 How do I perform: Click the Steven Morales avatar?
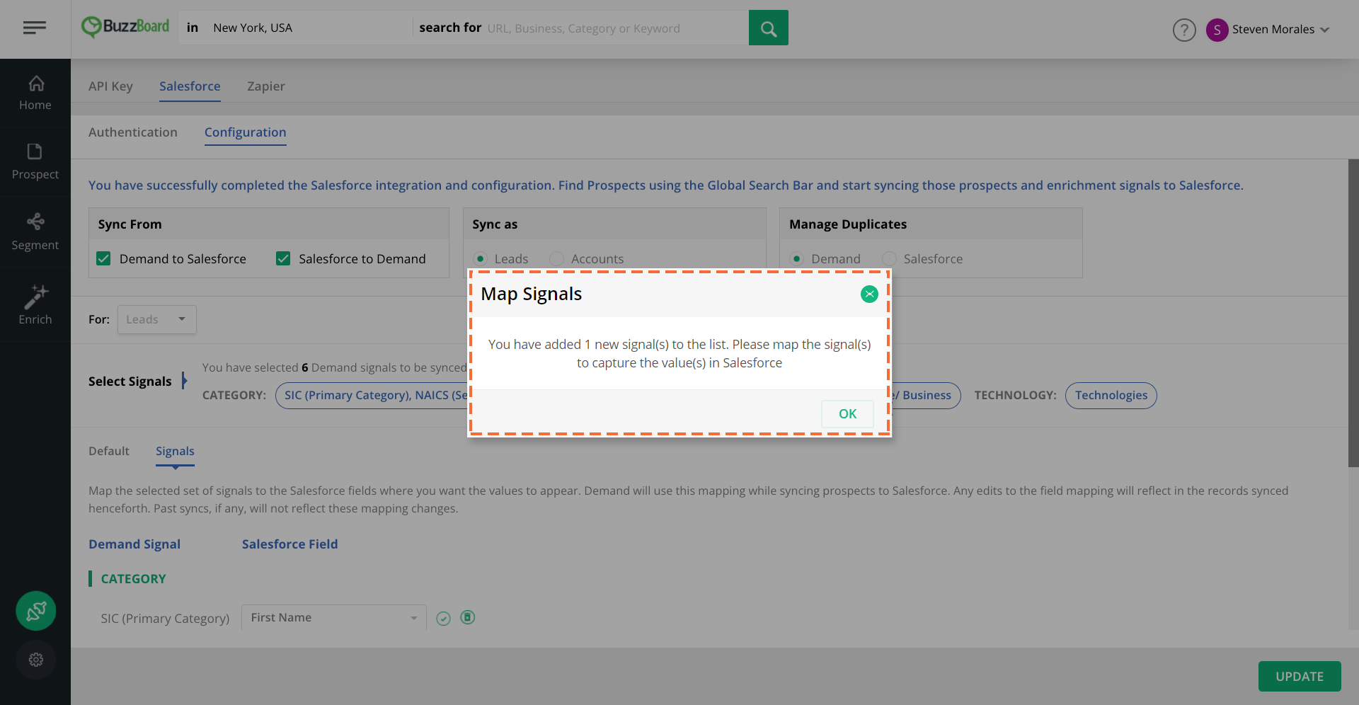tap(1217, 30)
